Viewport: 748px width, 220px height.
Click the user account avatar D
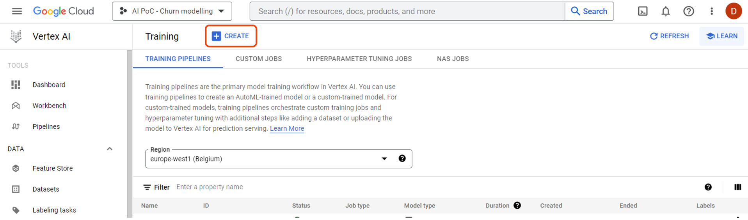tap(733, 11)
